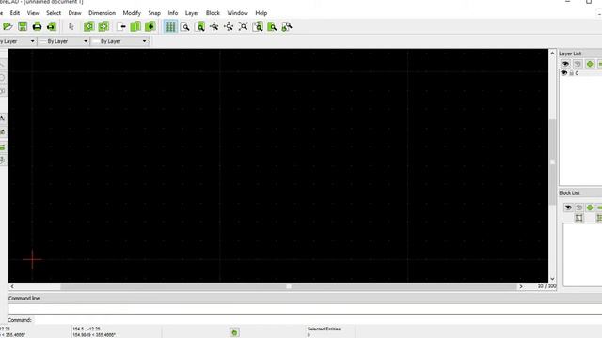The image size is (602, 338).
Task: Open a drawing with the folder icon
Action: tap(8, 26)
